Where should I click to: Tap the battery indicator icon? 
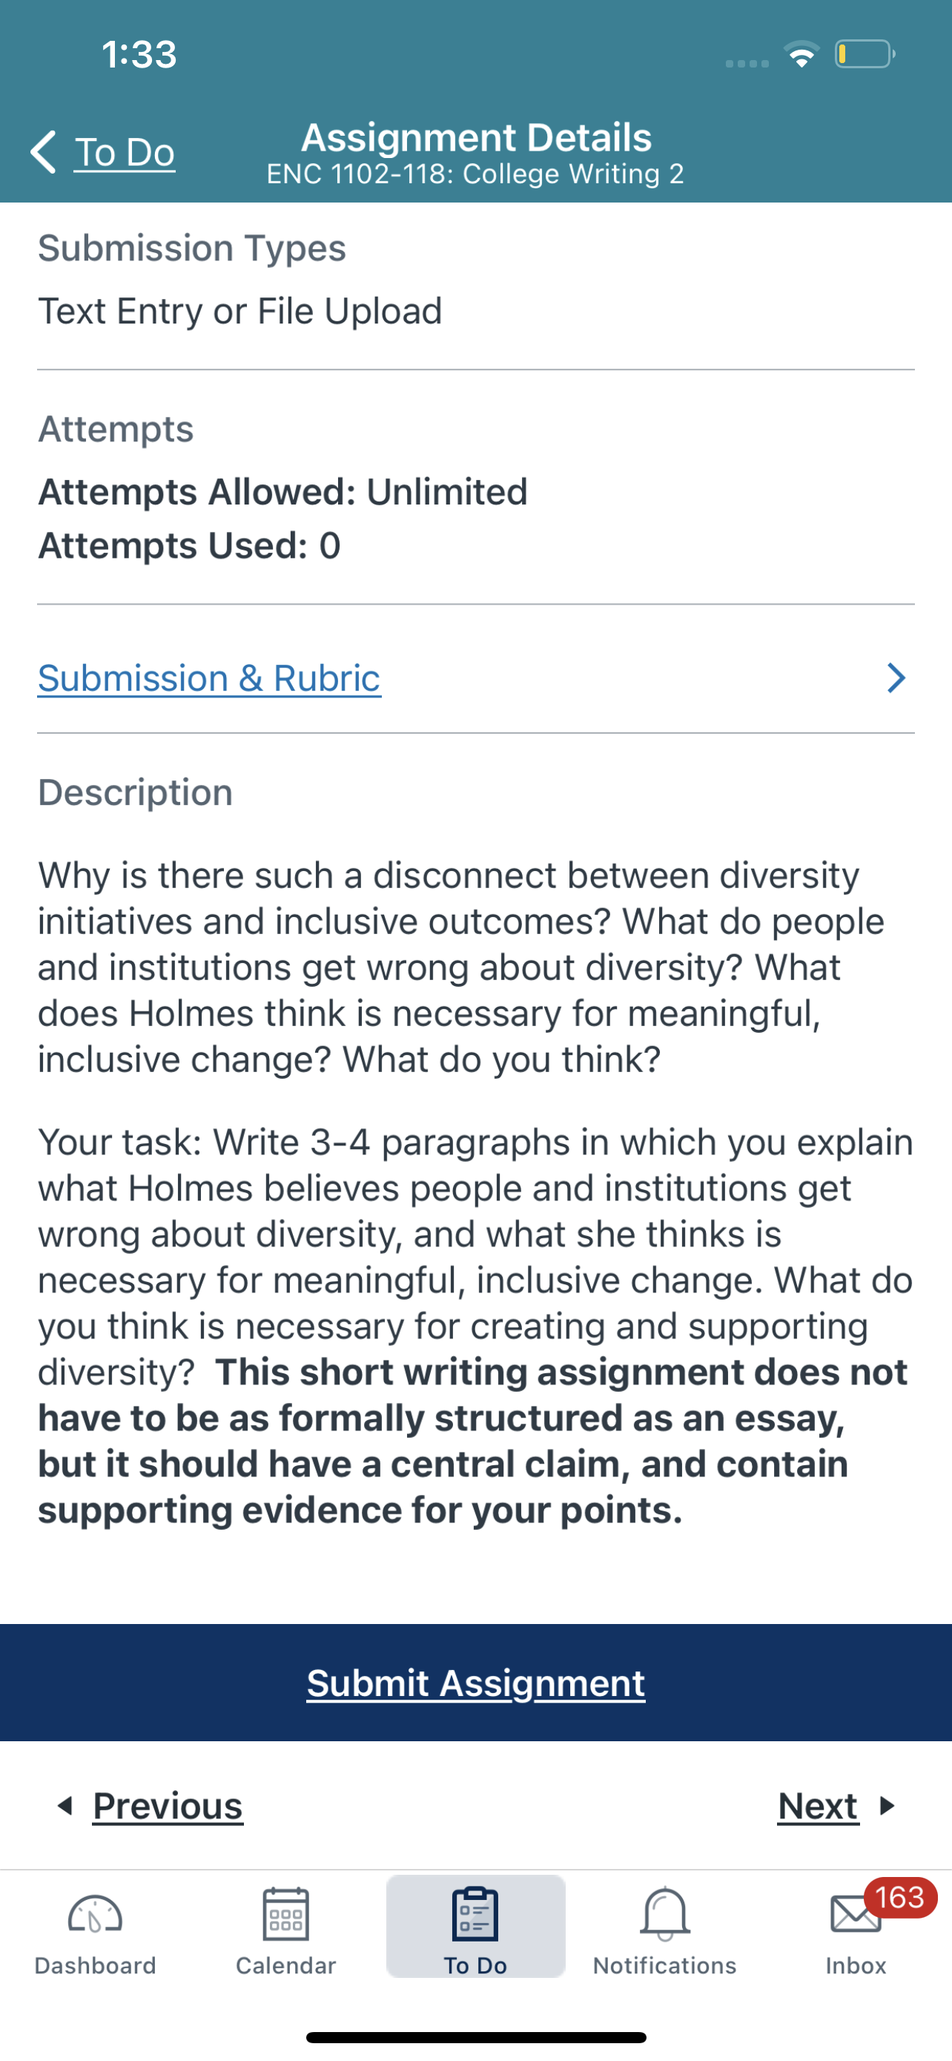click(864, 54)
